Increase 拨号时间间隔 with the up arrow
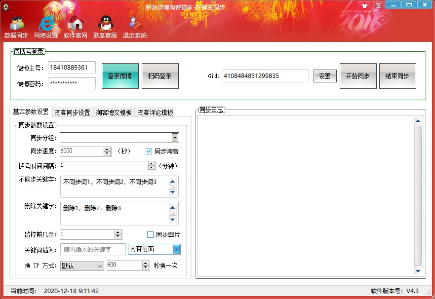 click(x=152, y=164)
